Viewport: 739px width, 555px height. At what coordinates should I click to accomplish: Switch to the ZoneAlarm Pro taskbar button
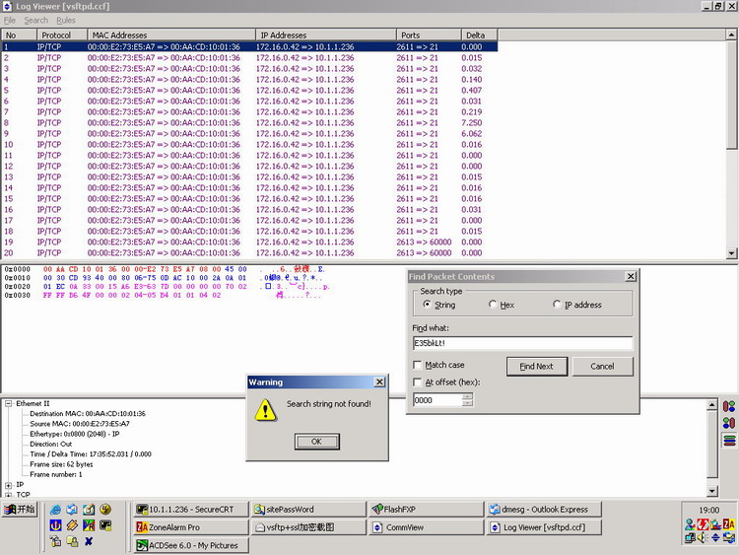[x=191, y=527]
